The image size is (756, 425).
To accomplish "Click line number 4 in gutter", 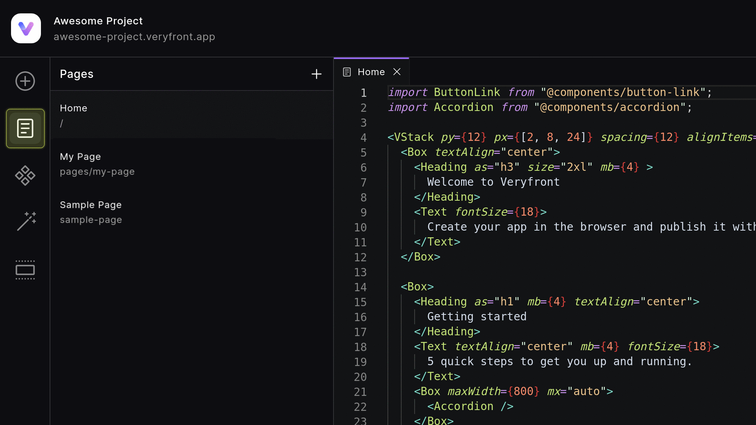I will point(363,138).
